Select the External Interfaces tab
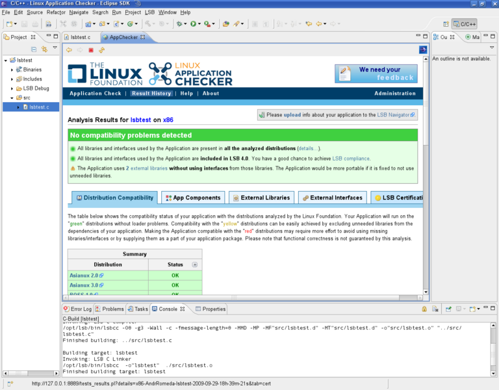The height and width of the screenshot is (390, 499). pos(332,198)
